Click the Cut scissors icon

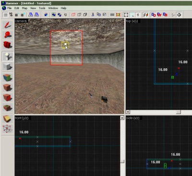pos(93,15)
